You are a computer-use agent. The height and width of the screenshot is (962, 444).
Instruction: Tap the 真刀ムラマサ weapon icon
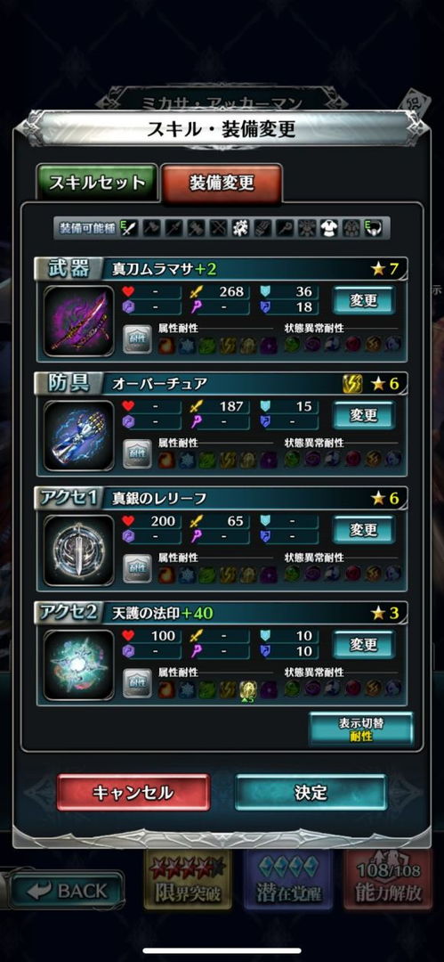click(x=79, y=322)
